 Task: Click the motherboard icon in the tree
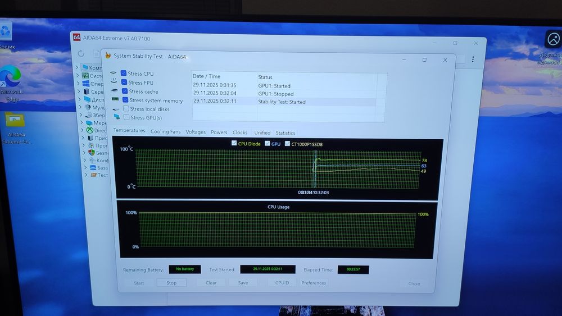85,75
